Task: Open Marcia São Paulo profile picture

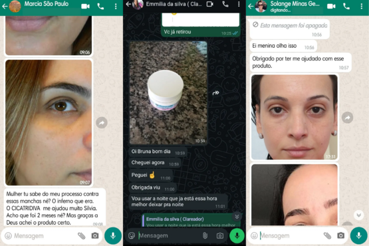Action: 15,7
